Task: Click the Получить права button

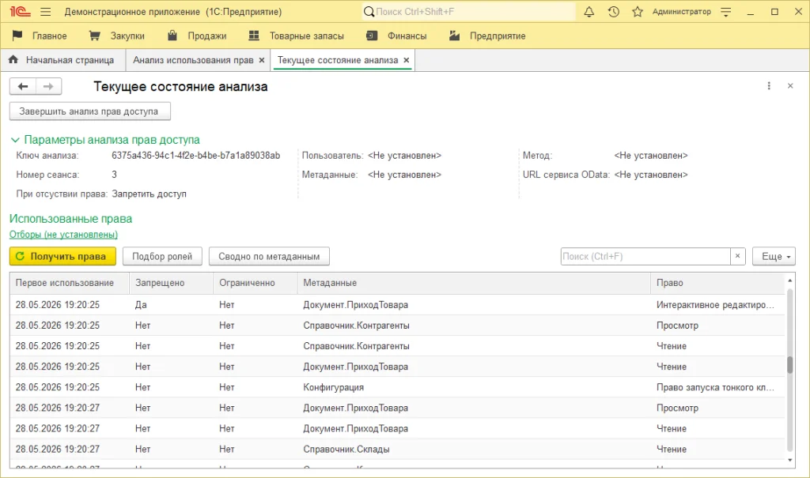Action: click(x=62, y=256)
